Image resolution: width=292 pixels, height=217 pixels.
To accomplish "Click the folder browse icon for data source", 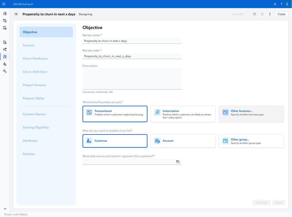I will [x=178, y=162].
